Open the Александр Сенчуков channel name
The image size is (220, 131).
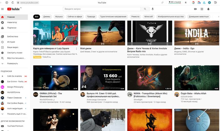[x=96, y=99]
